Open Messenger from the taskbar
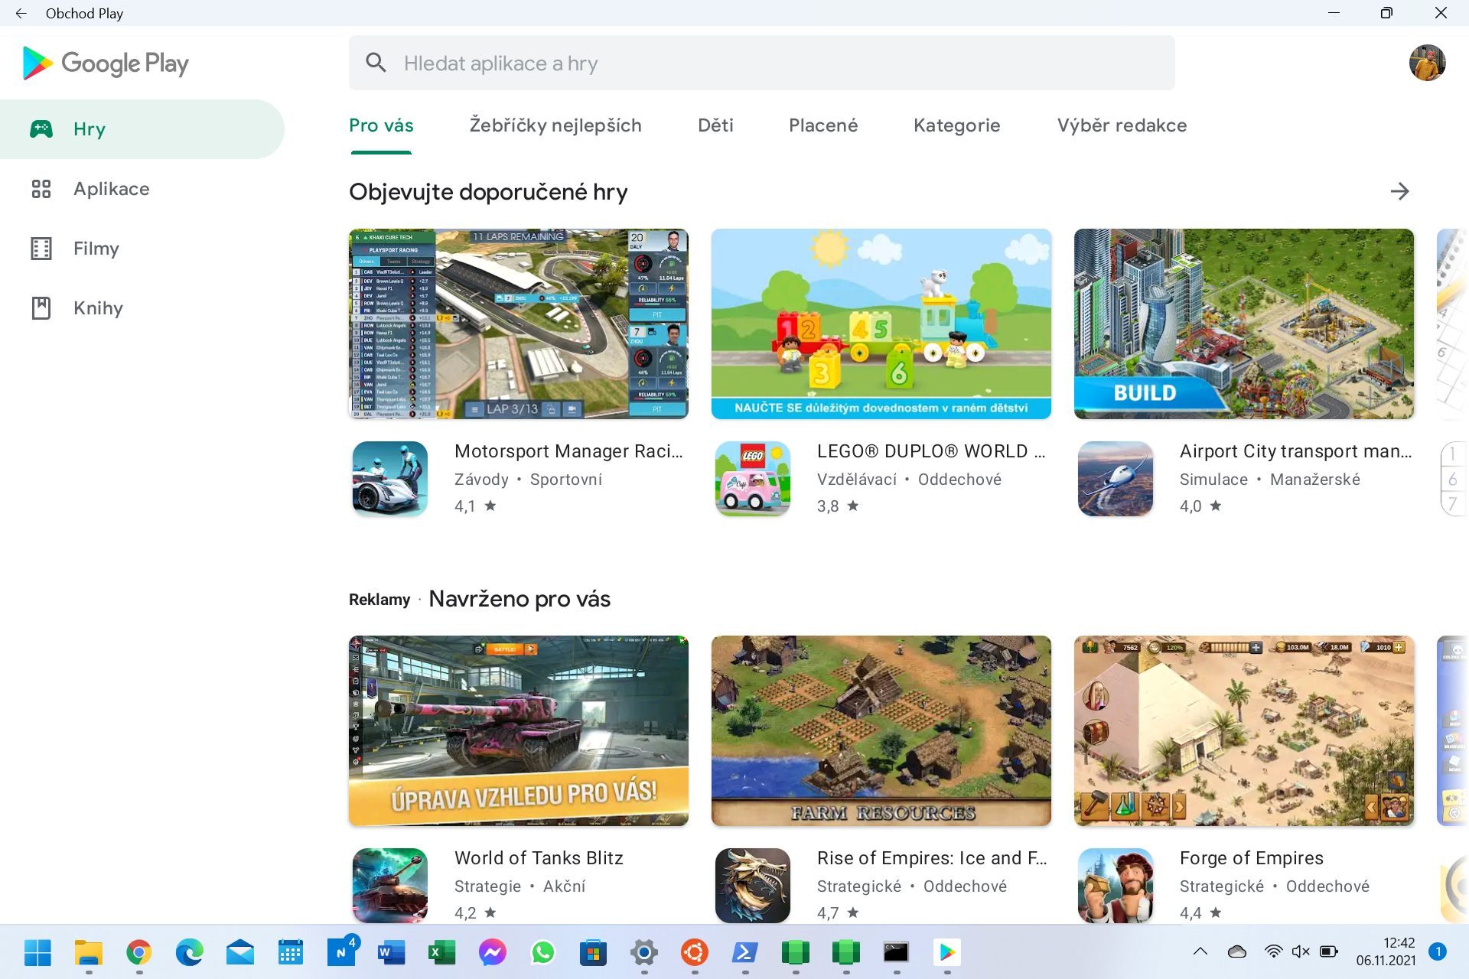1469x979 pixels. click(493, 952)
